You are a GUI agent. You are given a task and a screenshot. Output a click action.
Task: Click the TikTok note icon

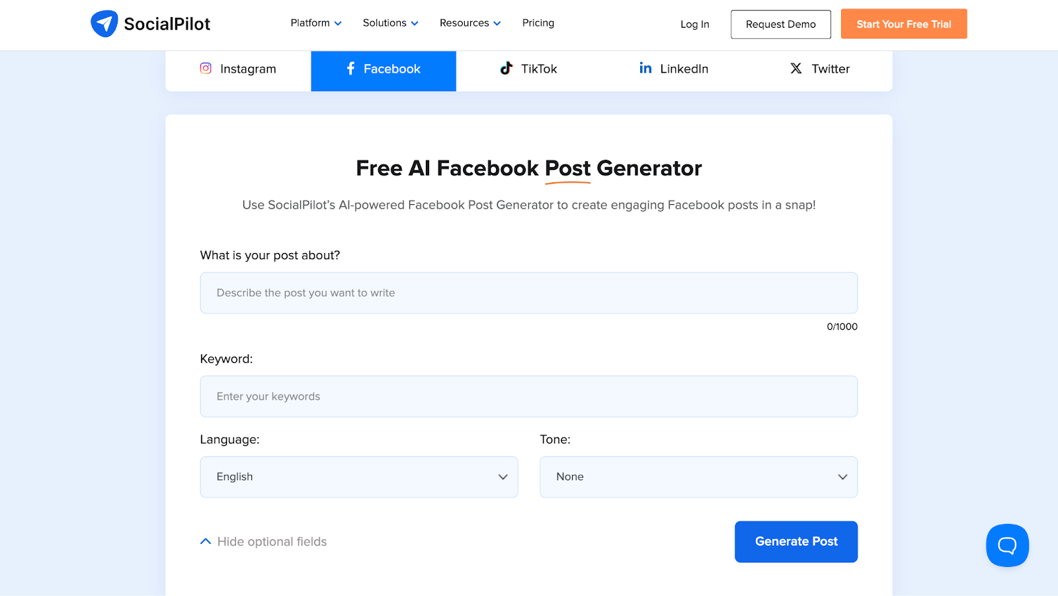(506, 68)
